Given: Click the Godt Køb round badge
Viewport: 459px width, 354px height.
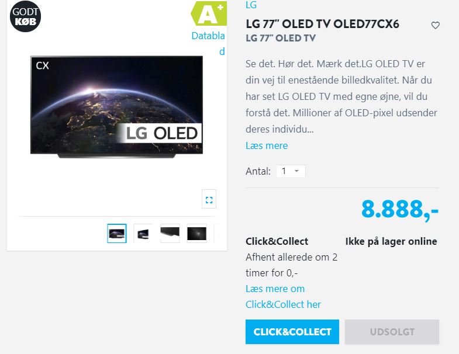Looking at the screenshot, I should (26, 16).
